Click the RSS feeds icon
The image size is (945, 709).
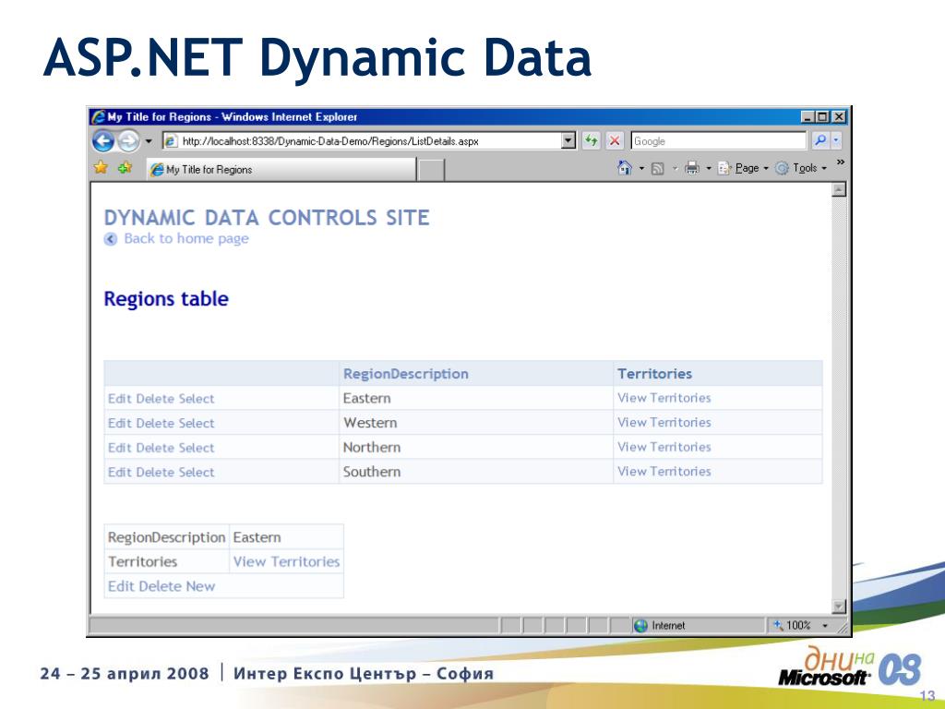click(657, 168)
